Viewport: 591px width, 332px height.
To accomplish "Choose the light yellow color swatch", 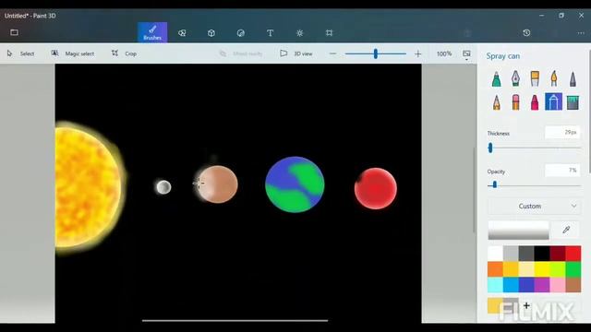I will coord(526,269).
